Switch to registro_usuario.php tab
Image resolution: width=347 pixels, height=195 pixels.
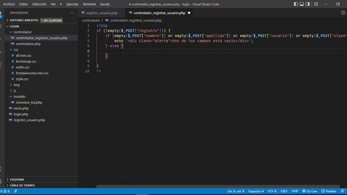[101, 13]
